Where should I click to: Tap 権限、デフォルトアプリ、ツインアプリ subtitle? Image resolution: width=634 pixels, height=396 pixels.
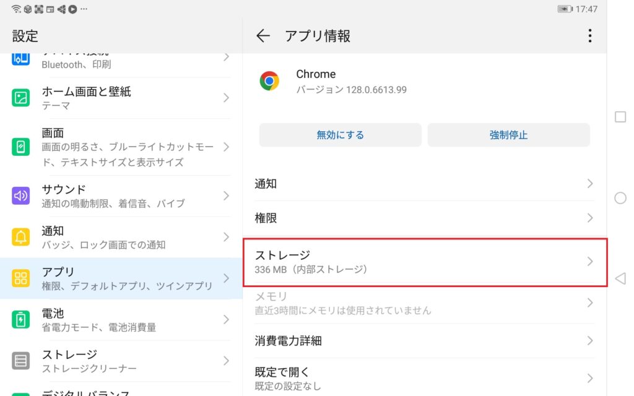click(127, 286)
